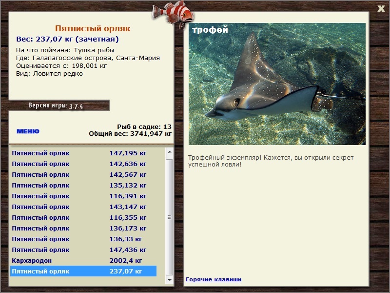The width and height of the screenshot is (390, 293).
Task: Select the Пятнистый орляк 116,391 кг entry
Action: tap(83, 196)
